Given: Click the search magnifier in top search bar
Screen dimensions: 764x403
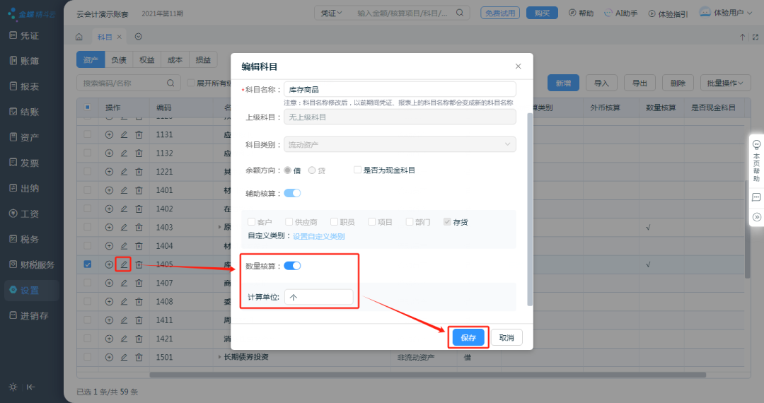Looking at the screenshot, I should pyautogui.click(x=460, y=13).
